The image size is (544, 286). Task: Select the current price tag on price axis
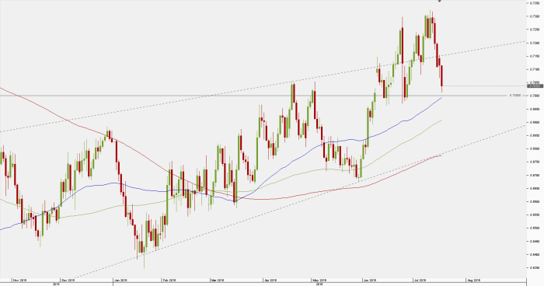(x=535, y=85)
